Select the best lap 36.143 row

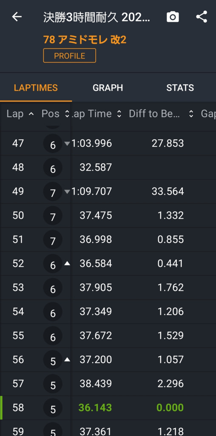pyautogui.click(x=108, y=407)
